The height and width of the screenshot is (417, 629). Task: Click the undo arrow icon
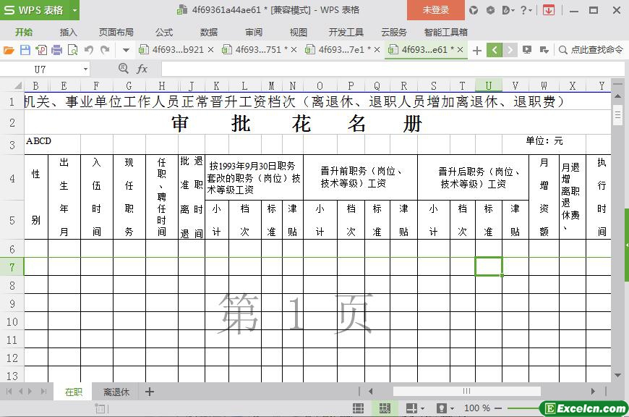[x=89, y=50]
